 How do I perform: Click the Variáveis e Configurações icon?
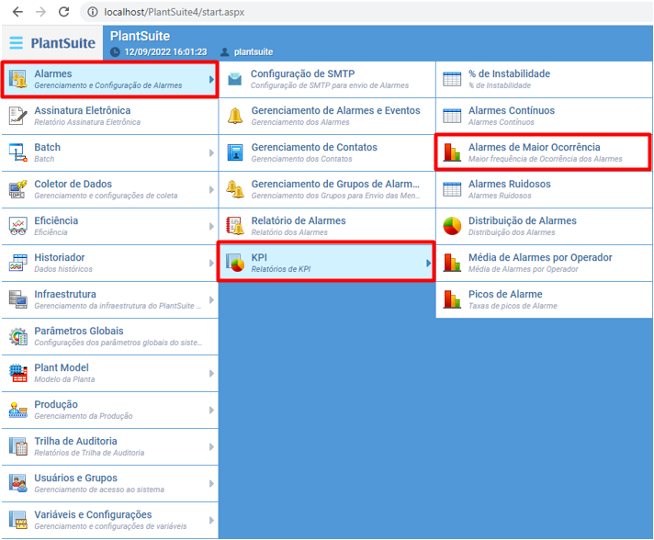pos(18,520)
